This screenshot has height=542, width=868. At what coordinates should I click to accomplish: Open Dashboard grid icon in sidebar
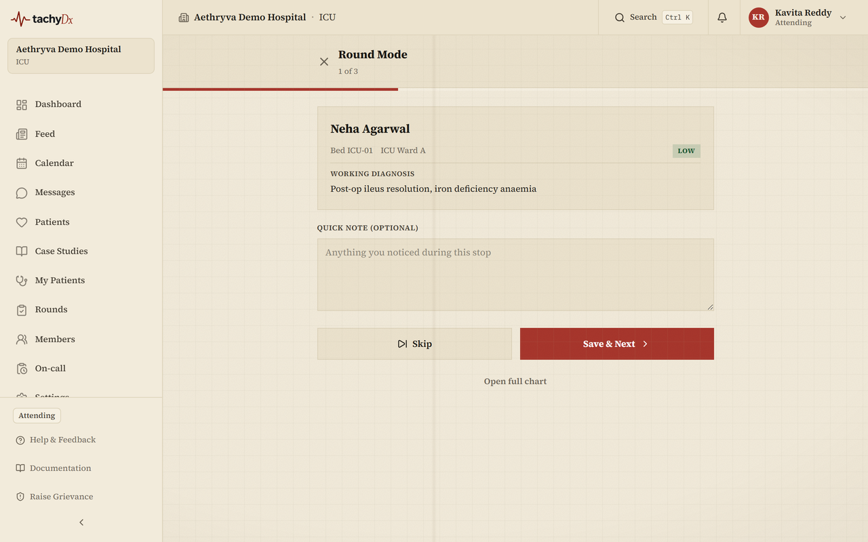22,104
